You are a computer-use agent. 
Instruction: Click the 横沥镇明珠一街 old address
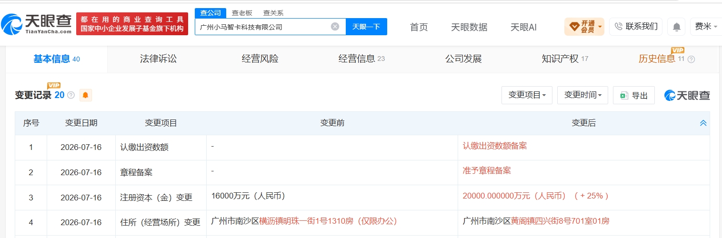coord(328,221)
